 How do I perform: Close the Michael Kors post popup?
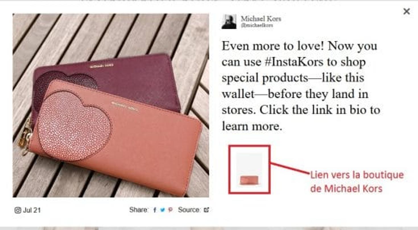pos(407,11)
